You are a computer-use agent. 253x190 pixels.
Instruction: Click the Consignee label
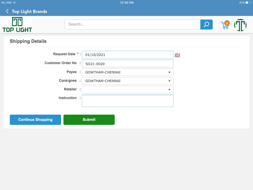[x=68, y=81]
